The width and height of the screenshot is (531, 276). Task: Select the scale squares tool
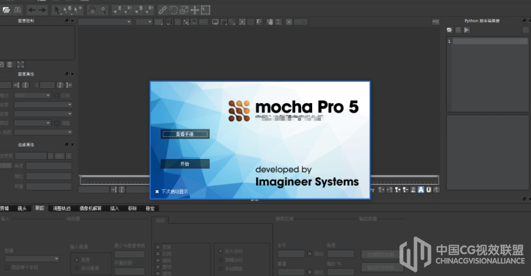[184, 10]
